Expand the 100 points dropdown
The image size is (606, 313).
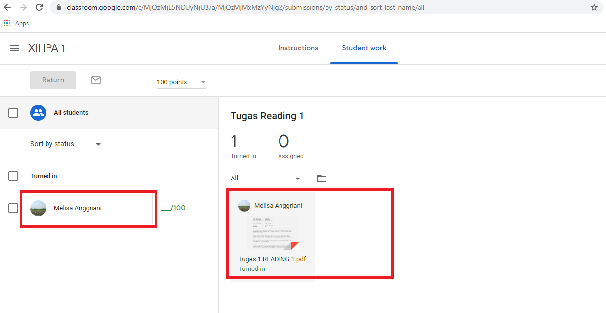click(181, 82)
